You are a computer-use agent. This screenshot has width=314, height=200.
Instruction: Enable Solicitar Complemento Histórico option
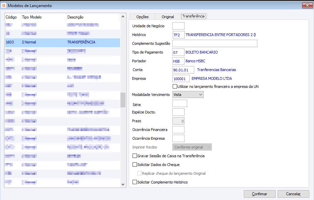135,182
